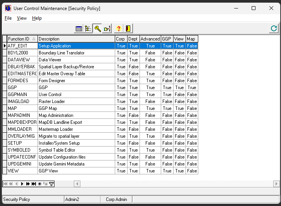281x206 pixels.
Task: Select the FORMDES function ID cell
Action: [x=22, y=81]
